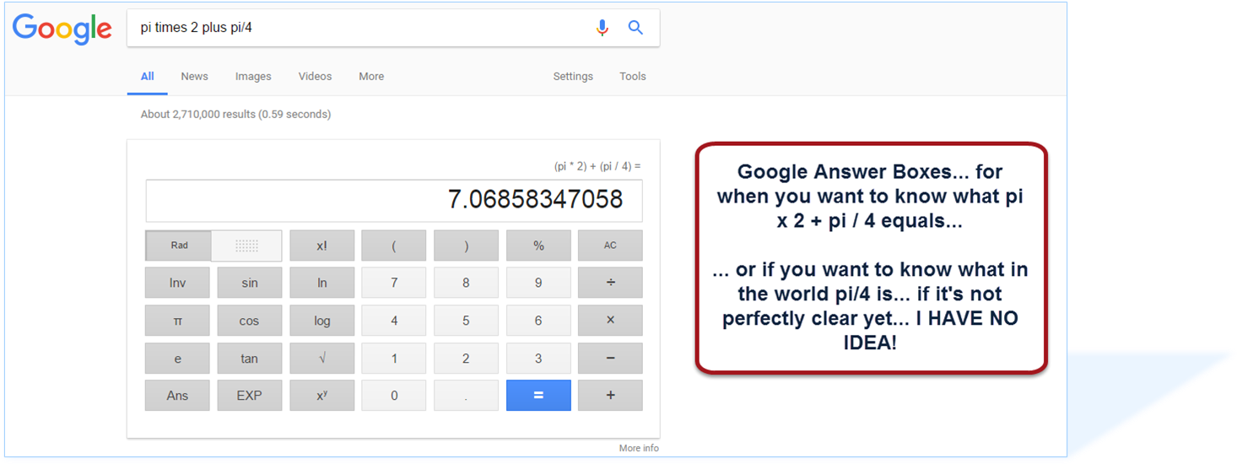Insert an open parenthesis
Screen dimensions: 1237x464
[x=394, y=245]
